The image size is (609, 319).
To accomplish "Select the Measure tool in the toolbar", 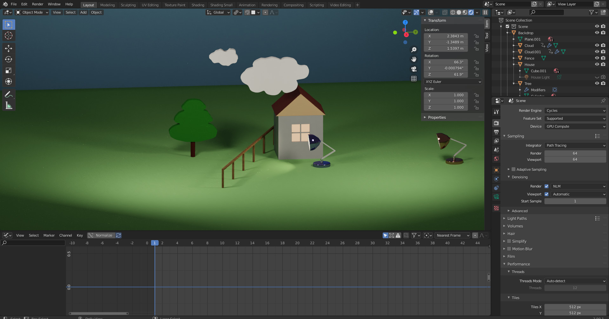I will pos(9,105).
